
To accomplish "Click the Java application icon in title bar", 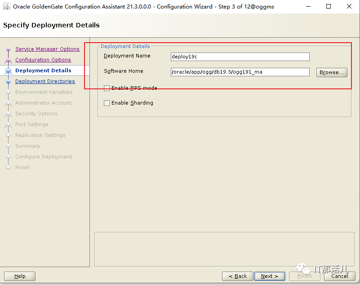I will (7, 6).
